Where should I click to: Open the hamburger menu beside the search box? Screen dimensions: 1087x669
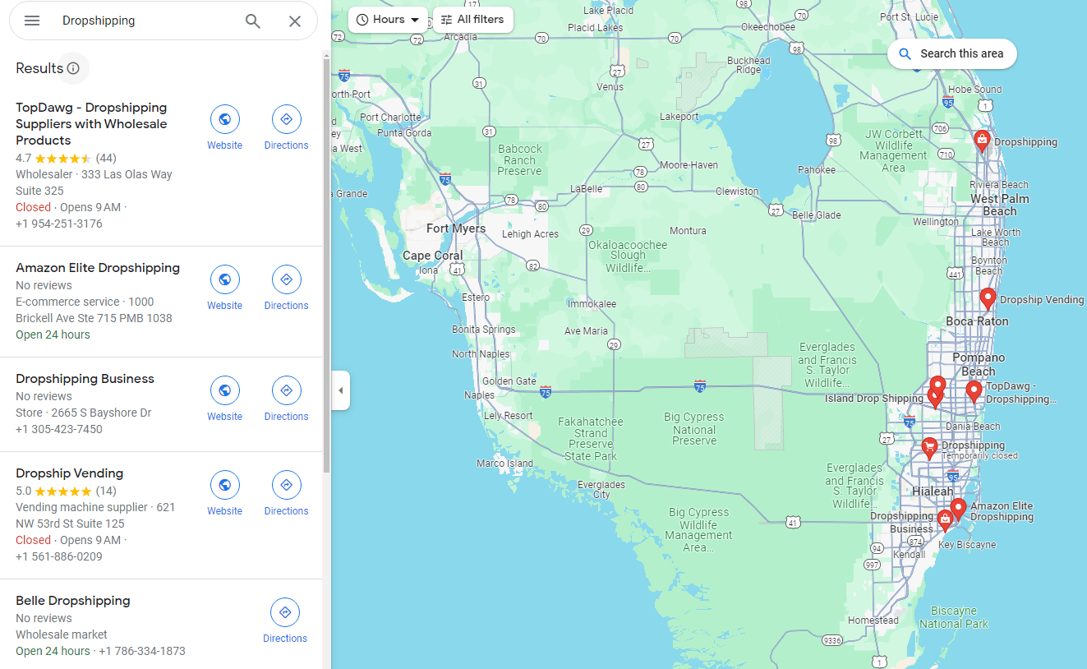pos(32,21)
